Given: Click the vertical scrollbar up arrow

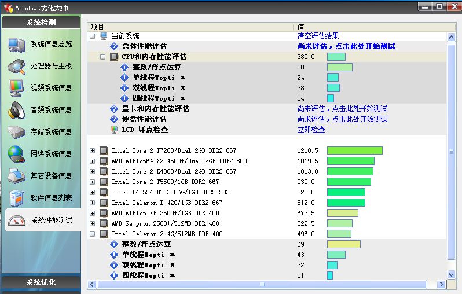Looking at the screenshot, I should [452, 38].
